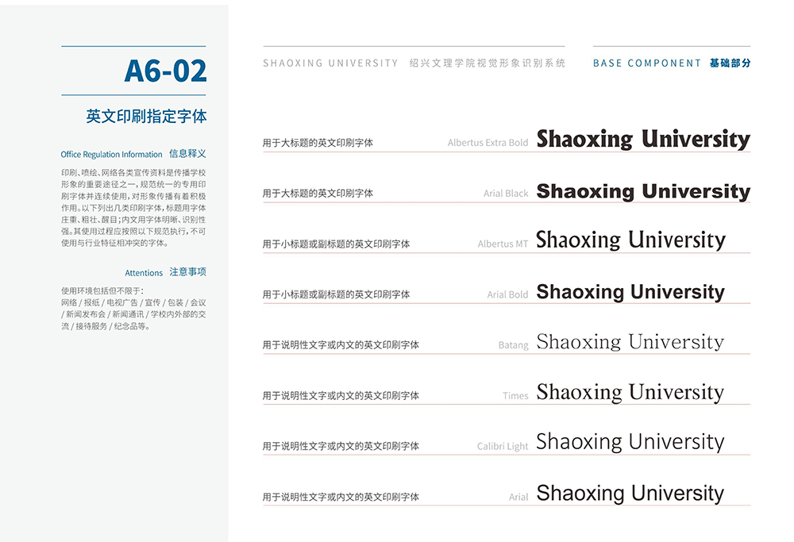Select the 绍兴文理学院视觉形象识别系统 header text
The image size is (794, 542).
pos(488,63)
